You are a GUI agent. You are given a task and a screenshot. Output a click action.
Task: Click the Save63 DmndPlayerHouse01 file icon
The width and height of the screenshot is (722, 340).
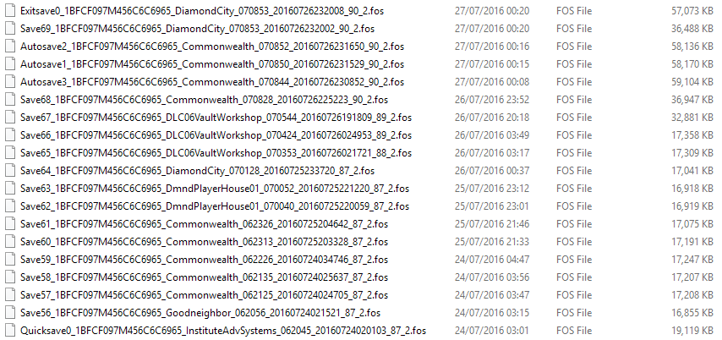point(9,188)
